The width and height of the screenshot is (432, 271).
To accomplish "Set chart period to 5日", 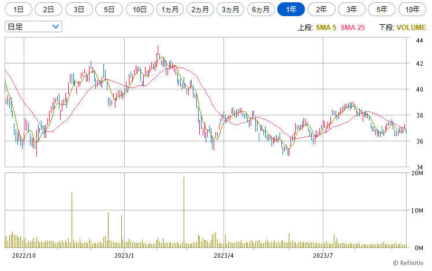I will point(109,9).
